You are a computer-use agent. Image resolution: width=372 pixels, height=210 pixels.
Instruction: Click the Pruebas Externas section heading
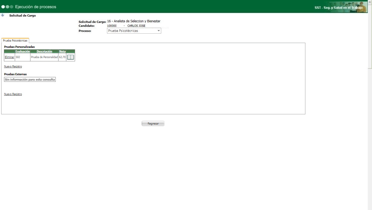15,74
